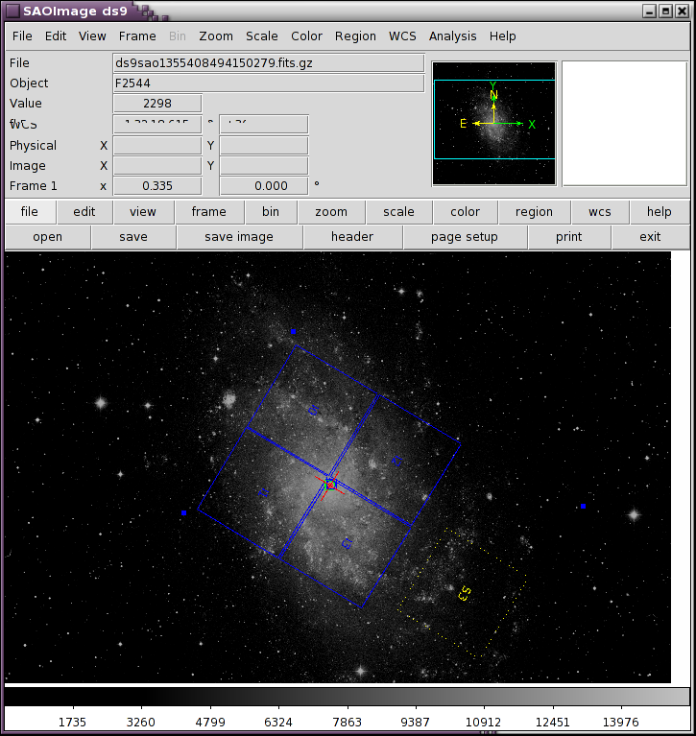Click the North arrow in panner
Viewport: 696px width, 736px height.
[493, 106]
